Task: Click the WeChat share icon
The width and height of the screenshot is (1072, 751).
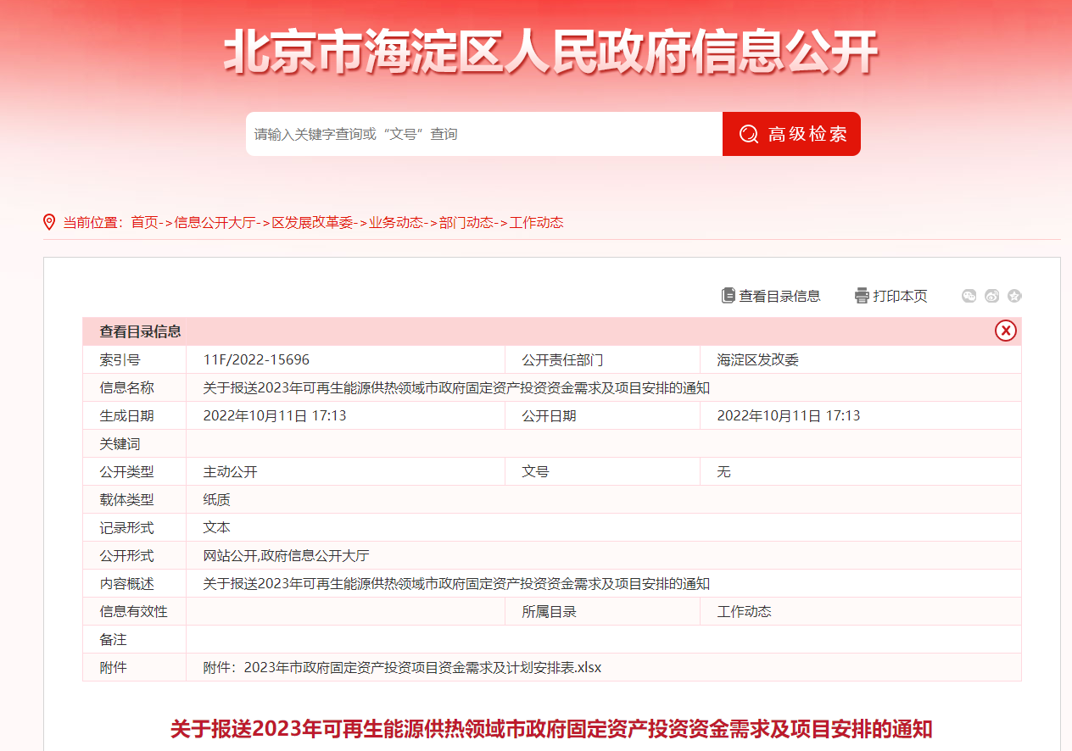Action: click(x=969, y=296)
